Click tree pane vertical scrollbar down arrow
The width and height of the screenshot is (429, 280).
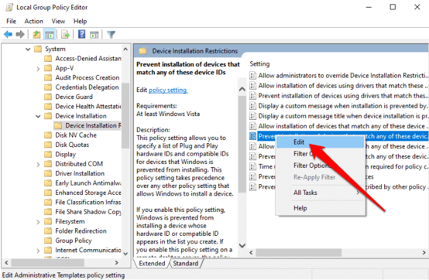click(x=126, y=254)
